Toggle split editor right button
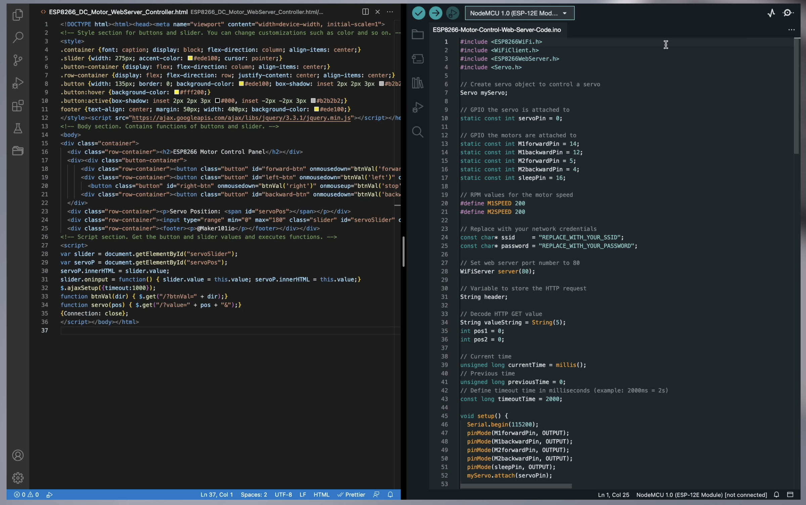 [365, 12]
